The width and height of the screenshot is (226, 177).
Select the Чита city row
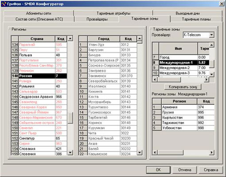(108, 133)
